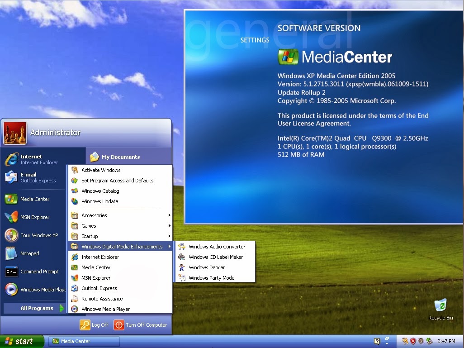Image resolution: width=464 pixels, height=348 pixels.
Task: Click the language bar help icon on taskbar
Action: [377, 341]
